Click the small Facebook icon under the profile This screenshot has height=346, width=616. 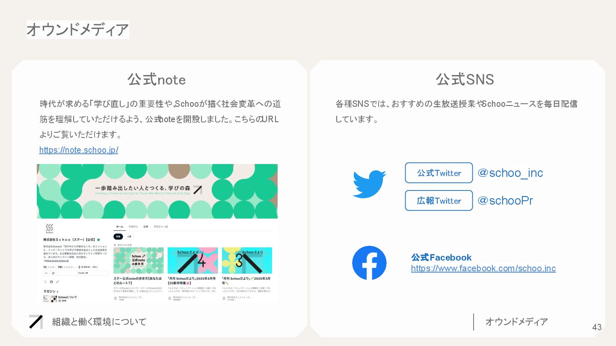click(51, 282)
